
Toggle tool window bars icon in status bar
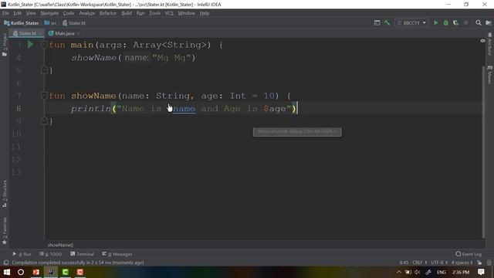[6, 263]
